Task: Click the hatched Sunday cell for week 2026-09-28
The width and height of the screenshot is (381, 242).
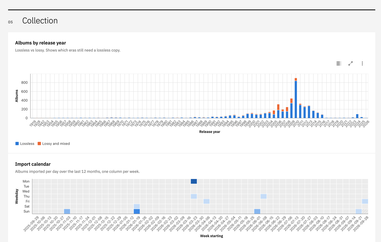Action: coord(365,211)
